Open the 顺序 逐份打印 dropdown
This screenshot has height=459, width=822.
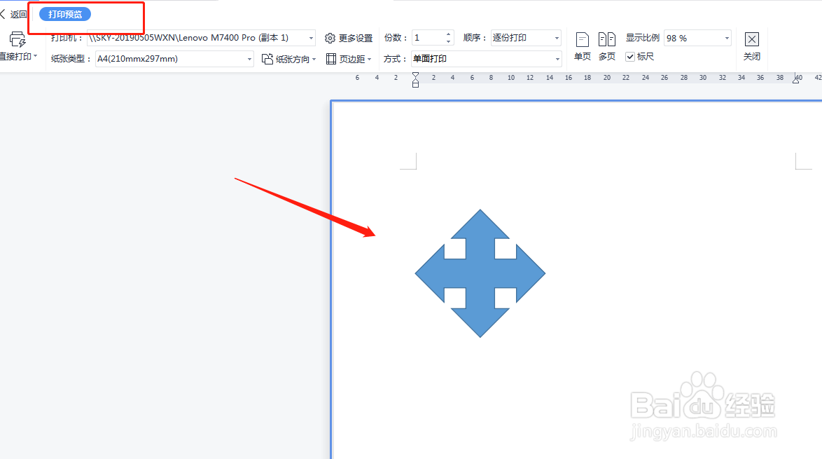pyautogui.click(x=526, y=38)
